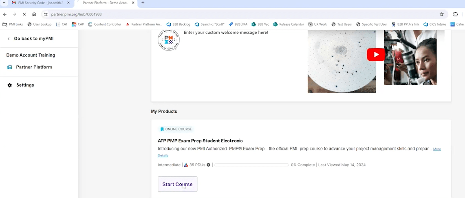Bookmark this page with the star

coord(442,14)
